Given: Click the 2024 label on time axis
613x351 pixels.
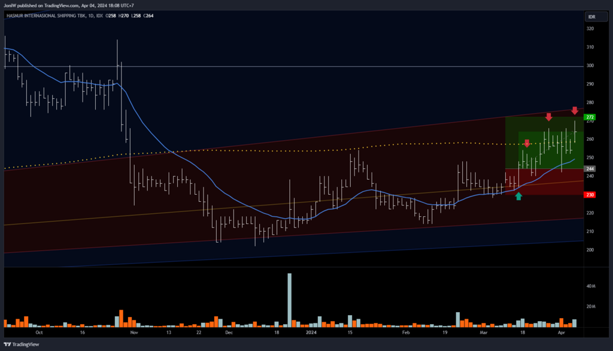Looking at the screenshot, I should (x=311, y=331).
